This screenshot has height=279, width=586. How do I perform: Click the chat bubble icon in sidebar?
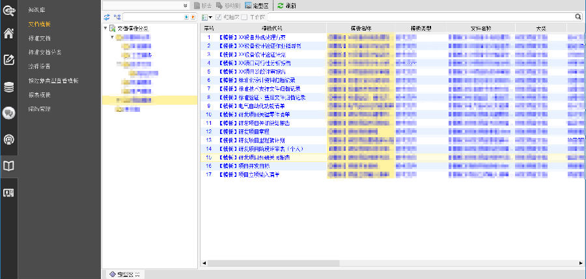coord(9,113)
